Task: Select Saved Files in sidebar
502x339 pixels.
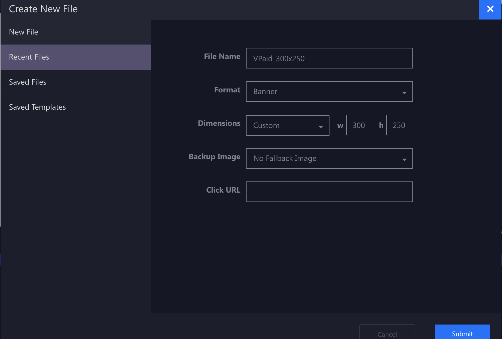Action: 75,82
